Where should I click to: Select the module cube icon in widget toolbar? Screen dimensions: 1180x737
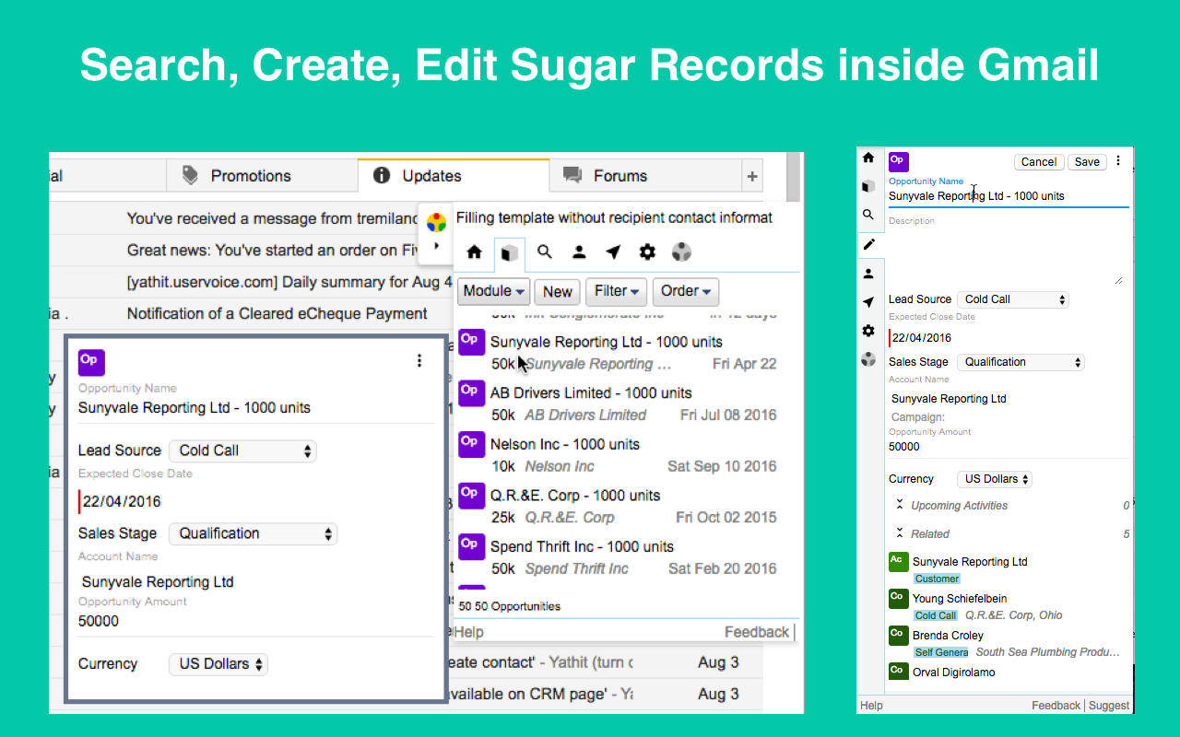pyautogui.click(x=510, y=252)
